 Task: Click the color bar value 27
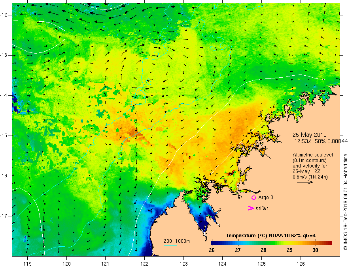point(238,250)
